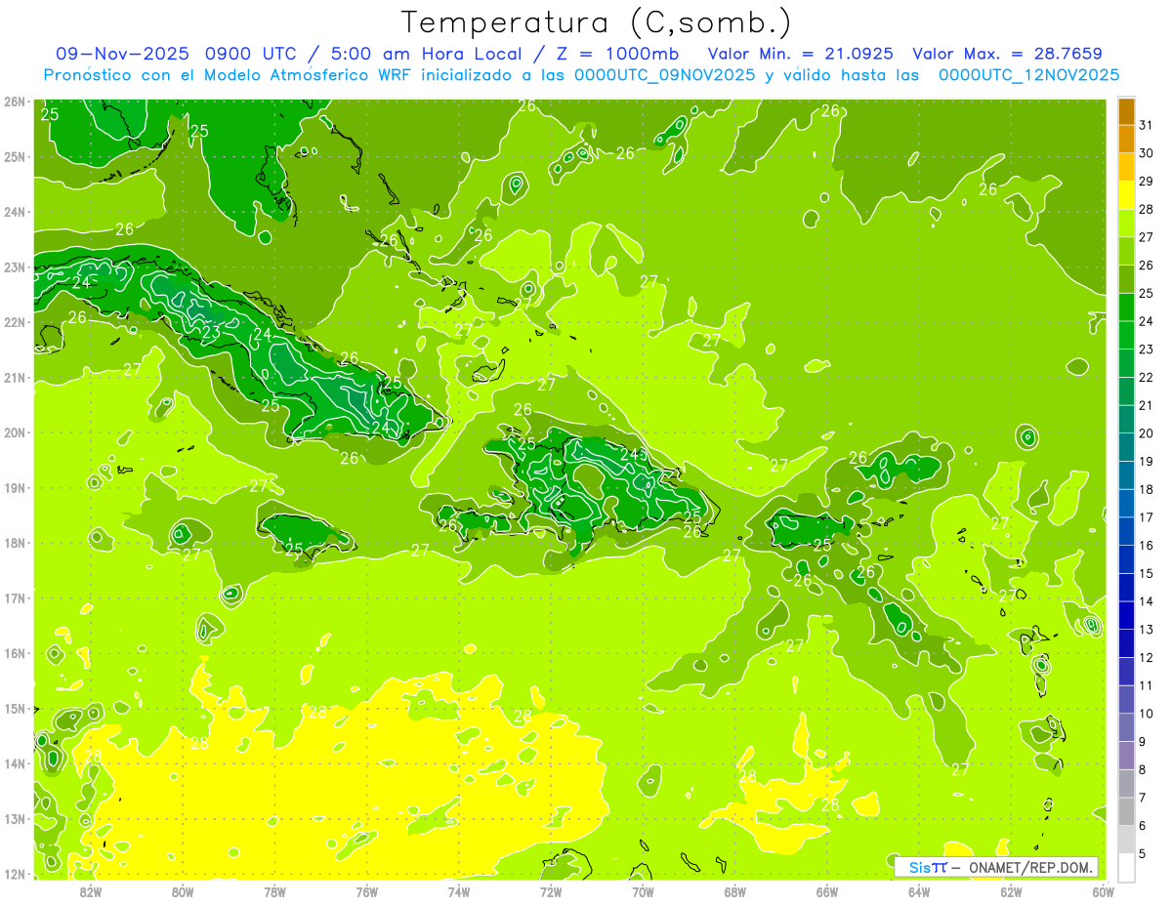The width and height of the screenshot is (1172, 905).
Task: Click the colorbar label "18"
Action: [x=1146, y=489]
